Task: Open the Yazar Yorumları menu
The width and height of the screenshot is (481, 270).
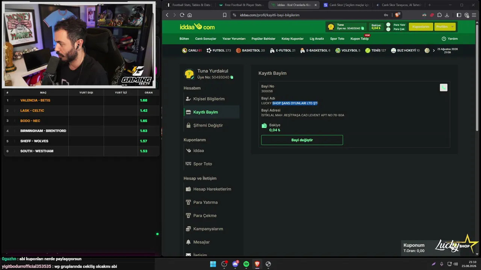Action: coord(234,39)
